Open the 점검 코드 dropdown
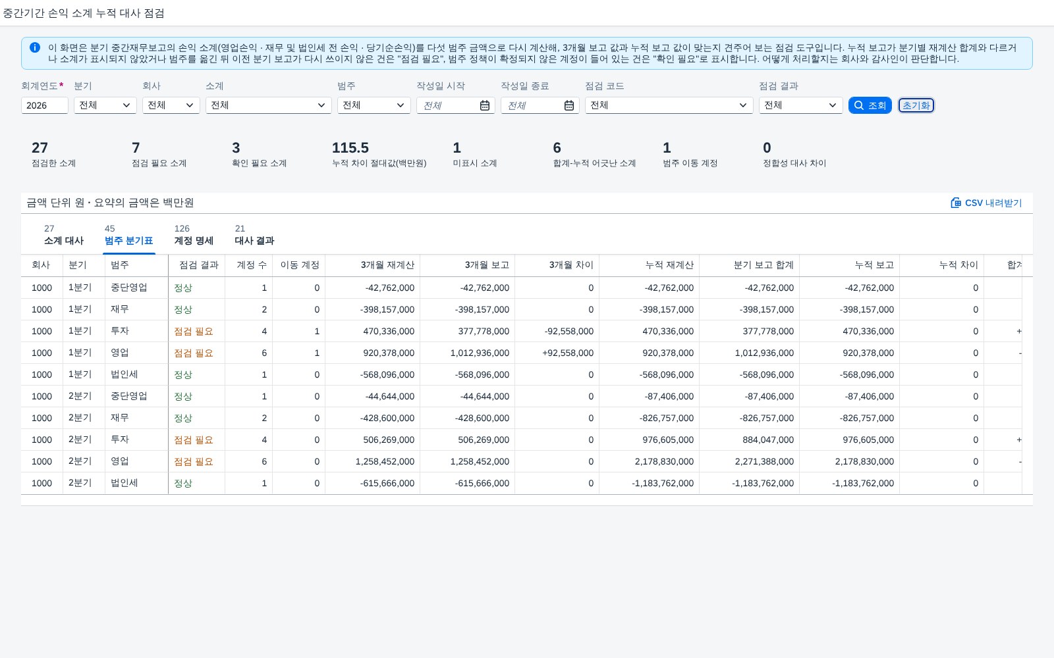Screen dimensions: 1054x658 pyautogui.click(x=669, y=105)
